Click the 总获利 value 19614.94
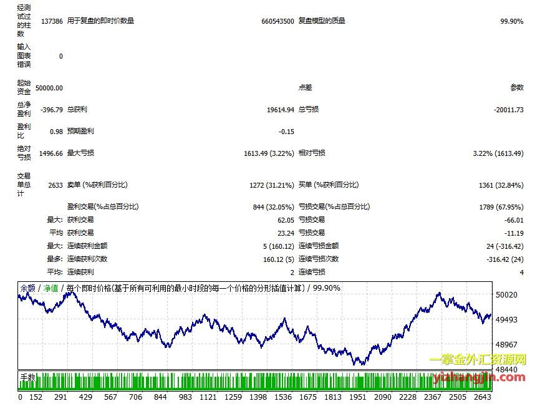Viewport: 535px width, 406px height. [280, 110]
